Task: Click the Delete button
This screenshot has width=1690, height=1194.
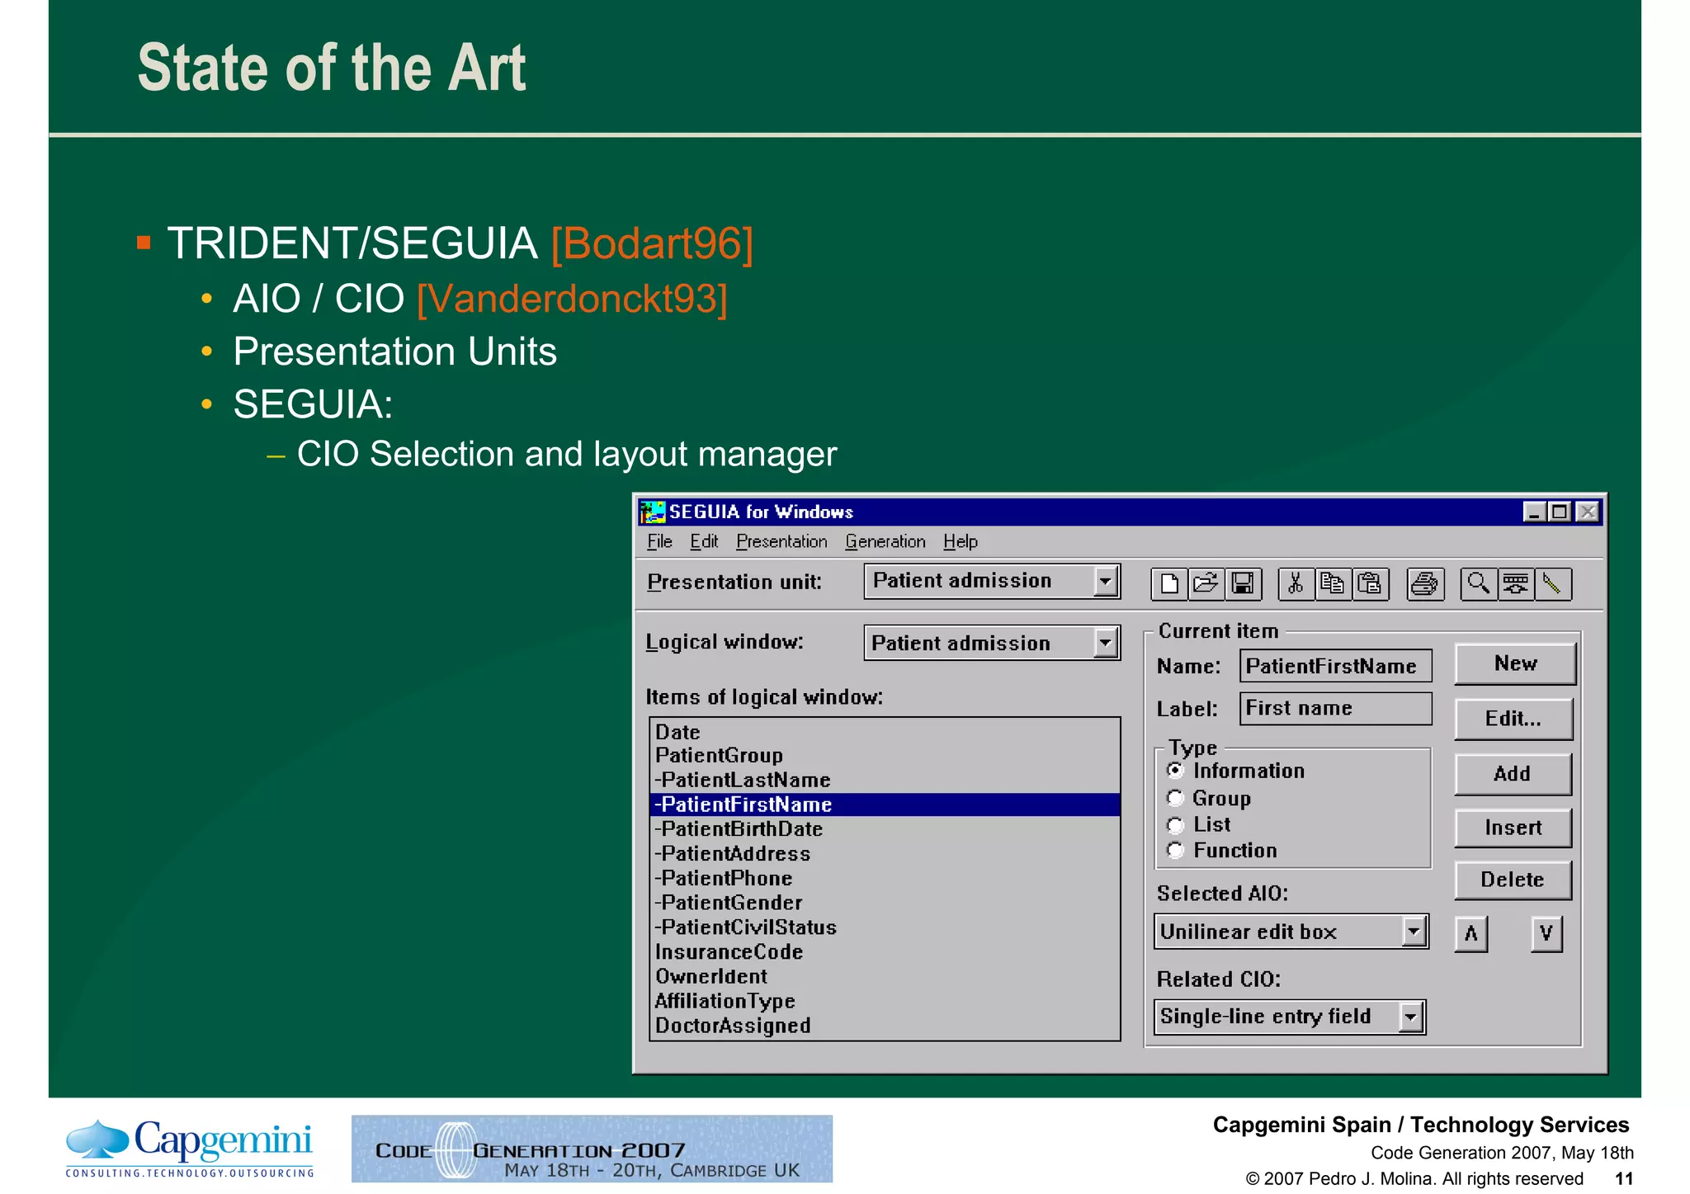Action: (x=1513, y=880)
